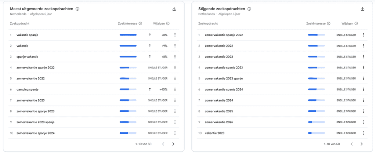Open three-dot menu for camping spanje

175,89
